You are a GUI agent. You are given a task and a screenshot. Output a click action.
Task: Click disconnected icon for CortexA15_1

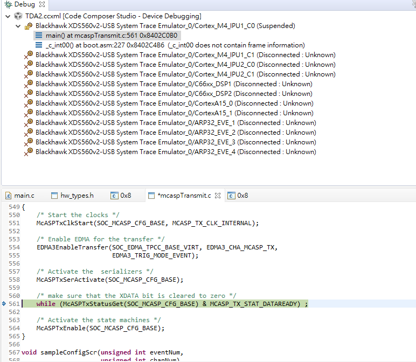coord(29,113)
